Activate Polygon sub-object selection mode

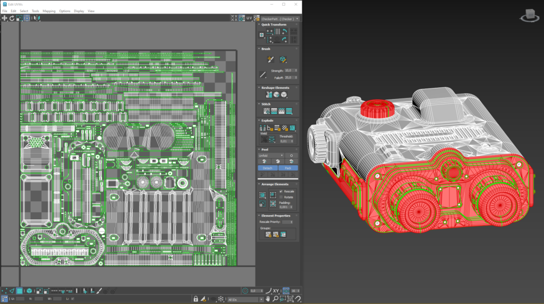click(20, 291)
